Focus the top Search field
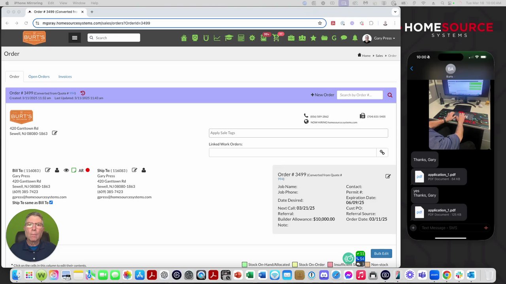This screenshot has height=284, width=506. click(114, 38)
